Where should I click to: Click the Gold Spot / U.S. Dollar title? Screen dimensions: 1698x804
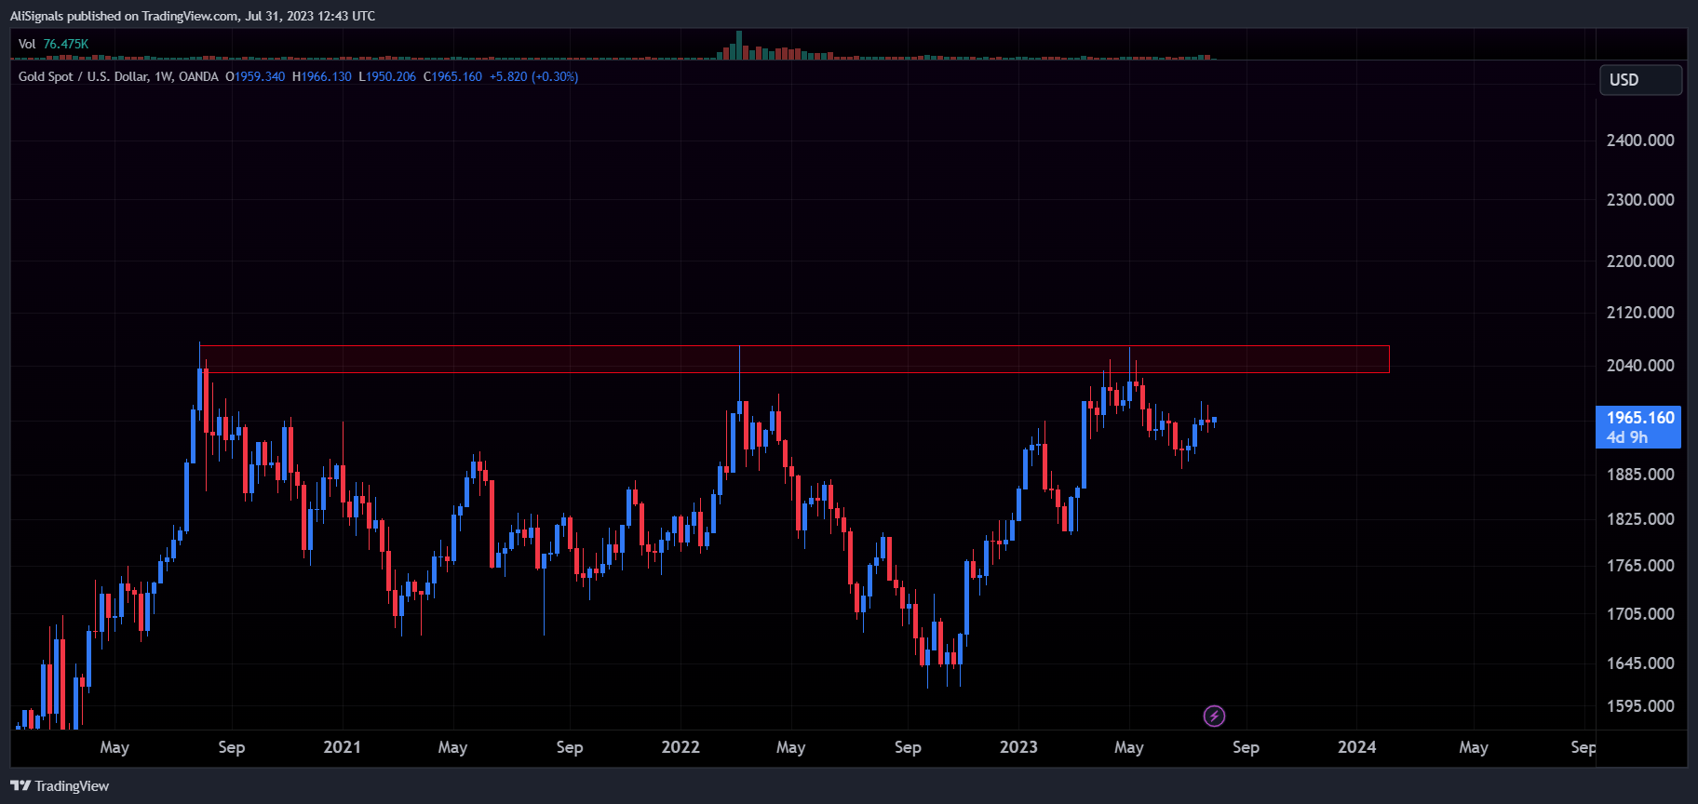[x=118, y=76]
